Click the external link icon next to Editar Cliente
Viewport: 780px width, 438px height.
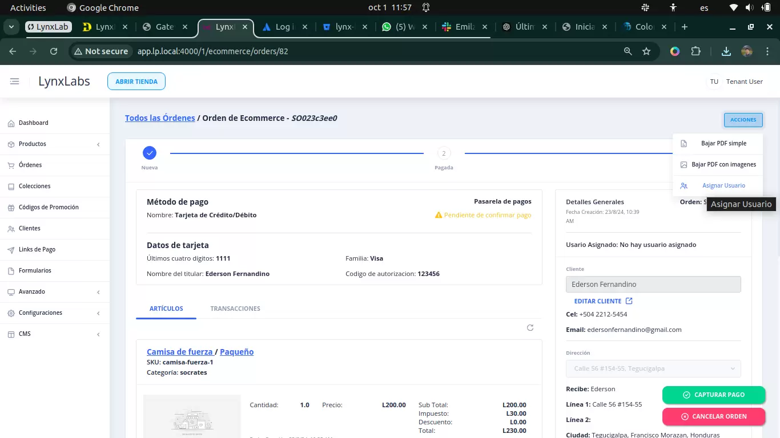tap(629, 301)
